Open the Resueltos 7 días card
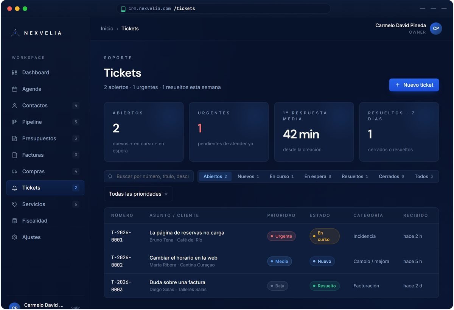The width and height of the screenshot is (454, 310). point(399,132)
